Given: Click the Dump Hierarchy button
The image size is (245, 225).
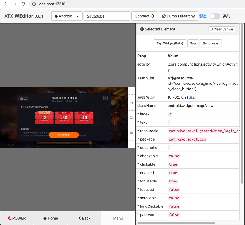Looking at the screenshot, I should click(178, 16).
